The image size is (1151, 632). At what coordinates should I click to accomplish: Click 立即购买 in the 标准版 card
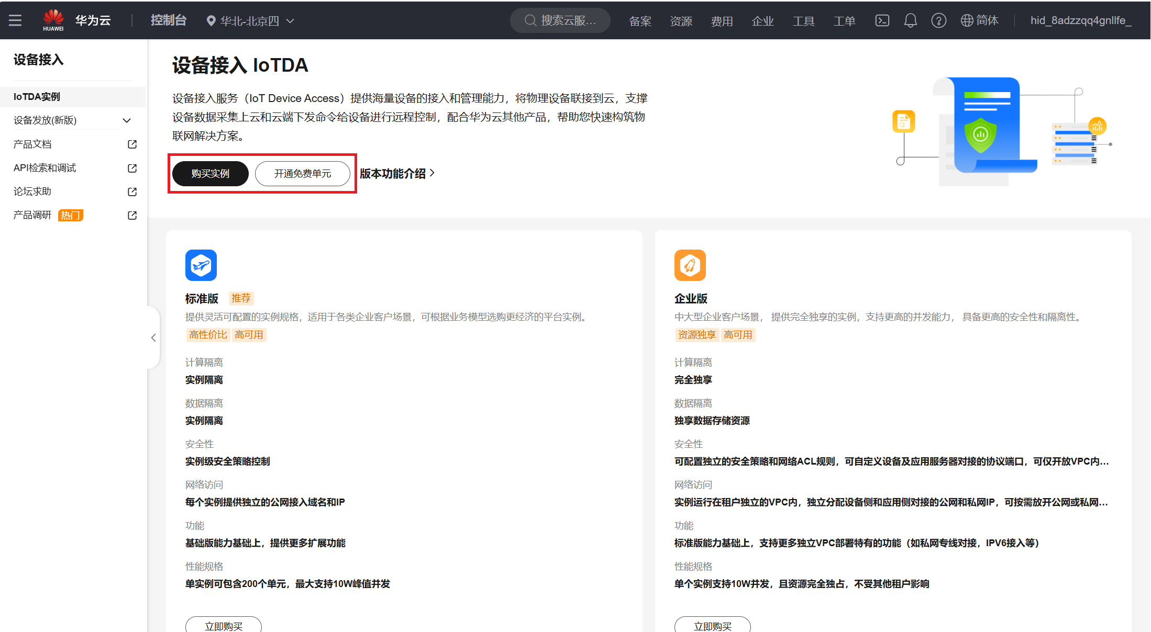[x=224, y=625]
